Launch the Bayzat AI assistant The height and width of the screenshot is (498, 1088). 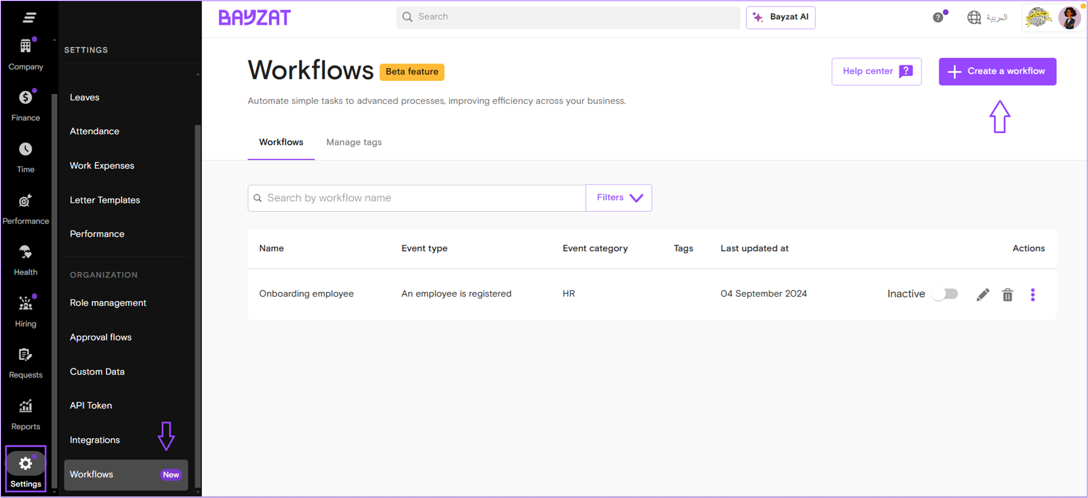pyautogui.click(x=781, y=17)
